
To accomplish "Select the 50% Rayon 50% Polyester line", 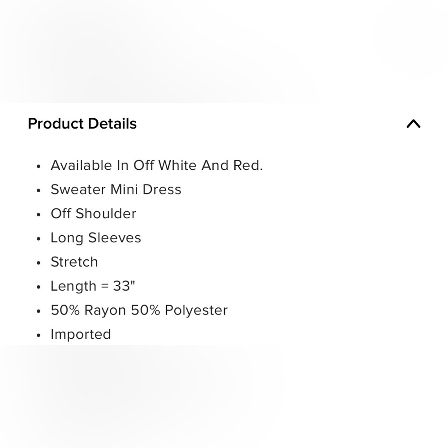I will point(139,310).
